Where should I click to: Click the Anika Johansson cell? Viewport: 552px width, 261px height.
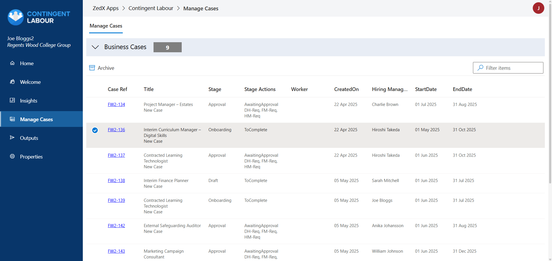coord(388,226)
